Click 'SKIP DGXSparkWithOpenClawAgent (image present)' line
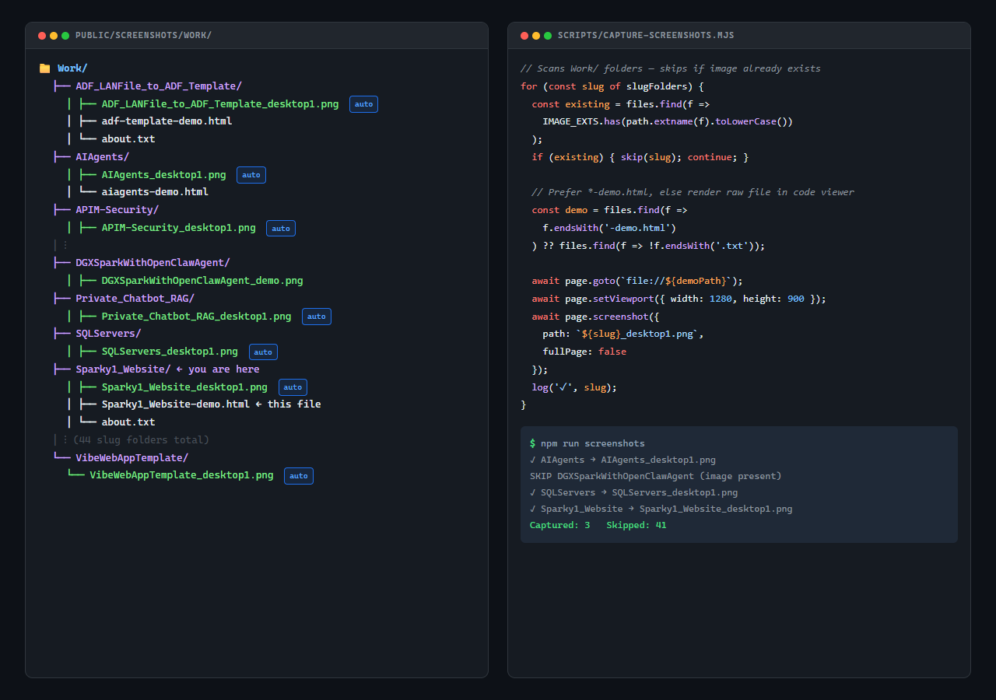The image size is (996, 700). click(656, 476)
